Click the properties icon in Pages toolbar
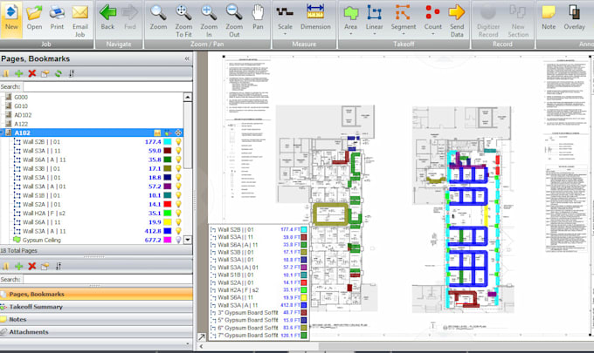 click(x=45, y=73)
